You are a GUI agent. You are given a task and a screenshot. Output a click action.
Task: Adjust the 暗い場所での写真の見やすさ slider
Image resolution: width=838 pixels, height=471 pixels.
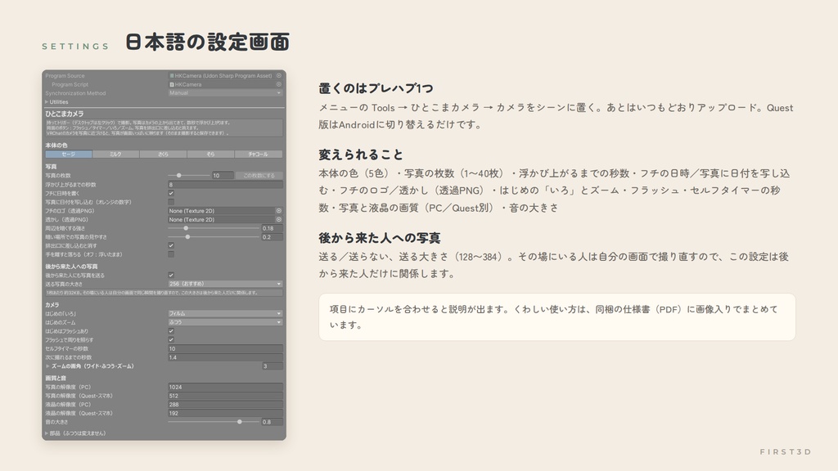point(214,236)
